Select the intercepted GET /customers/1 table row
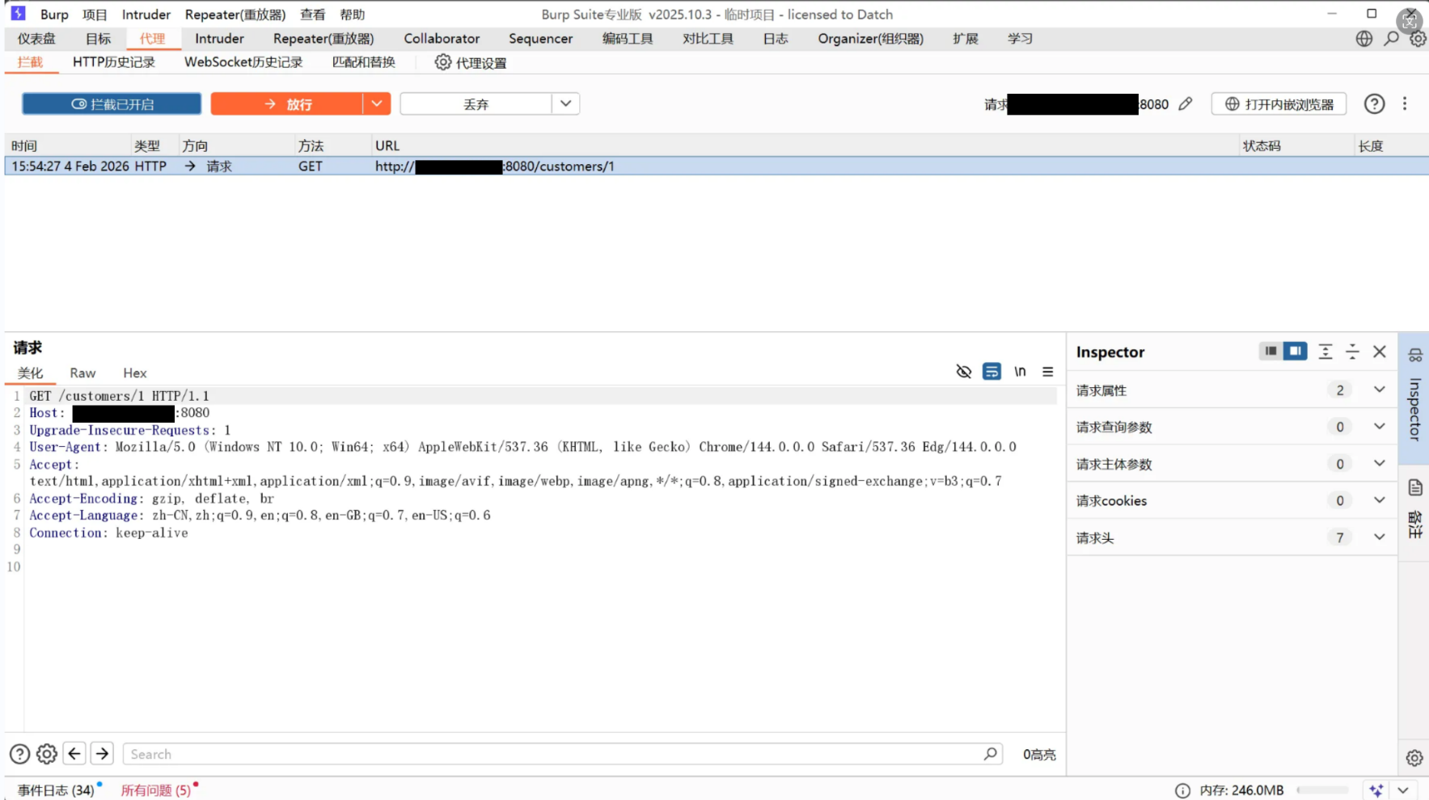 pyautogui.click(x=717, y=166)
